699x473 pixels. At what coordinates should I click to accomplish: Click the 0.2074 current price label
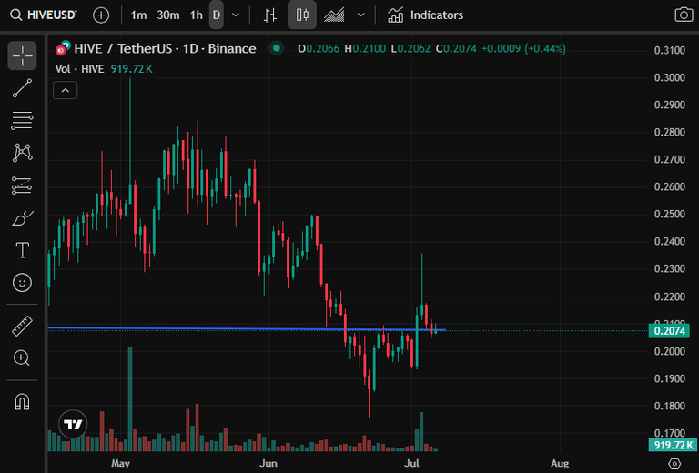tap(669, 331)
